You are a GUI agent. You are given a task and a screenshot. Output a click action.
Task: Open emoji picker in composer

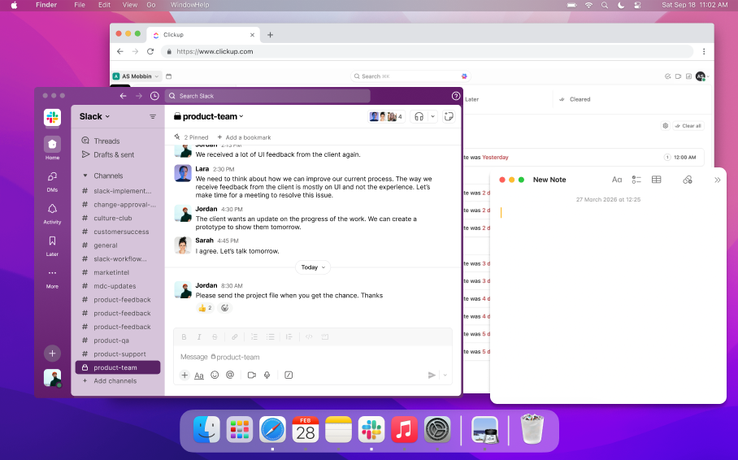pos(215,375)
